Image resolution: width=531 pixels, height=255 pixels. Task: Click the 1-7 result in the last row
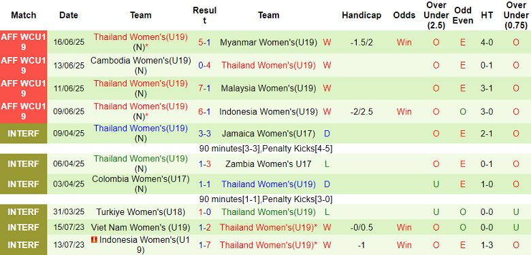pos(204,245)
